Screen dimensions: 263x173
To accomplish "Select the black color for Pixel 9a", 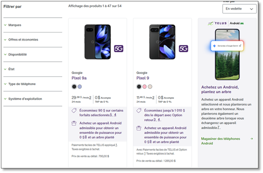I will point(74,86).
